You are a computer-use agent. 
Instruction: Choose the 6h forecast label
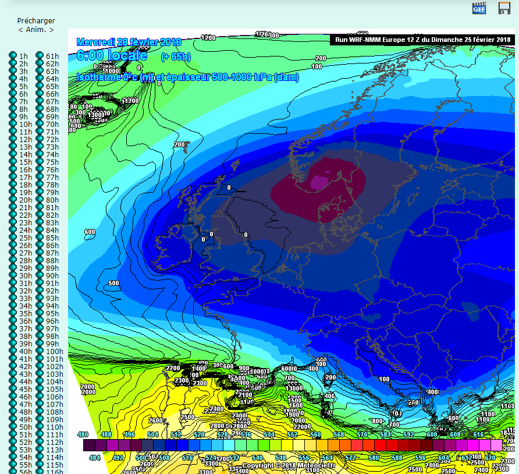click(23, 94)
